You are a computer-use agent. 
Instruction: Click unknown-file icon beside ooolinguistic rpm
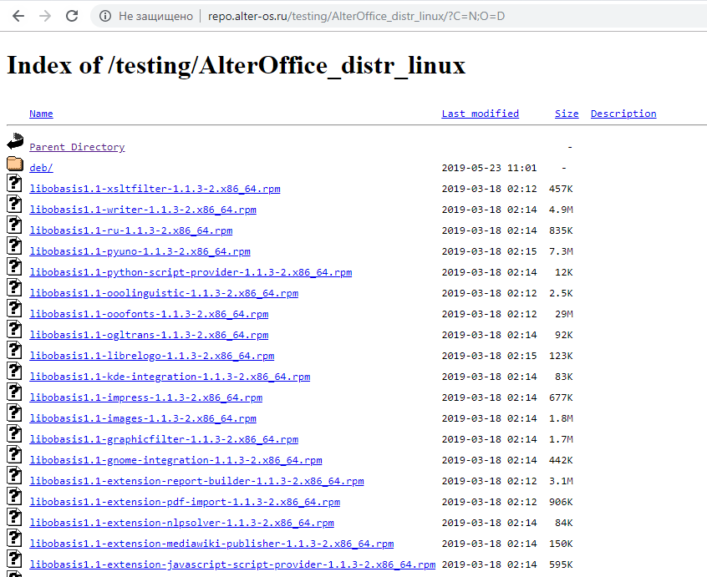pyautogui.click(x=14, y=287)
